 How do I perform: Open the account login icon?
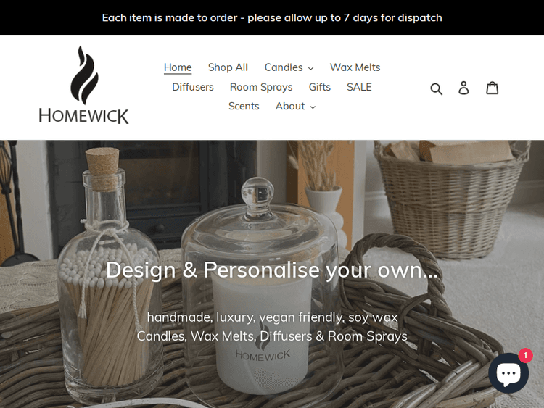pos(464,88)
